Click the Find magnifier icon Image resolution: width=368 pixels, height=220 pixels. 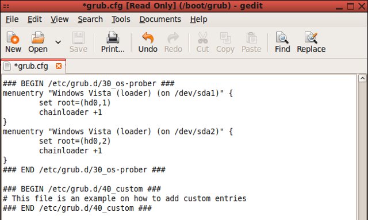[x=282, y=38]
